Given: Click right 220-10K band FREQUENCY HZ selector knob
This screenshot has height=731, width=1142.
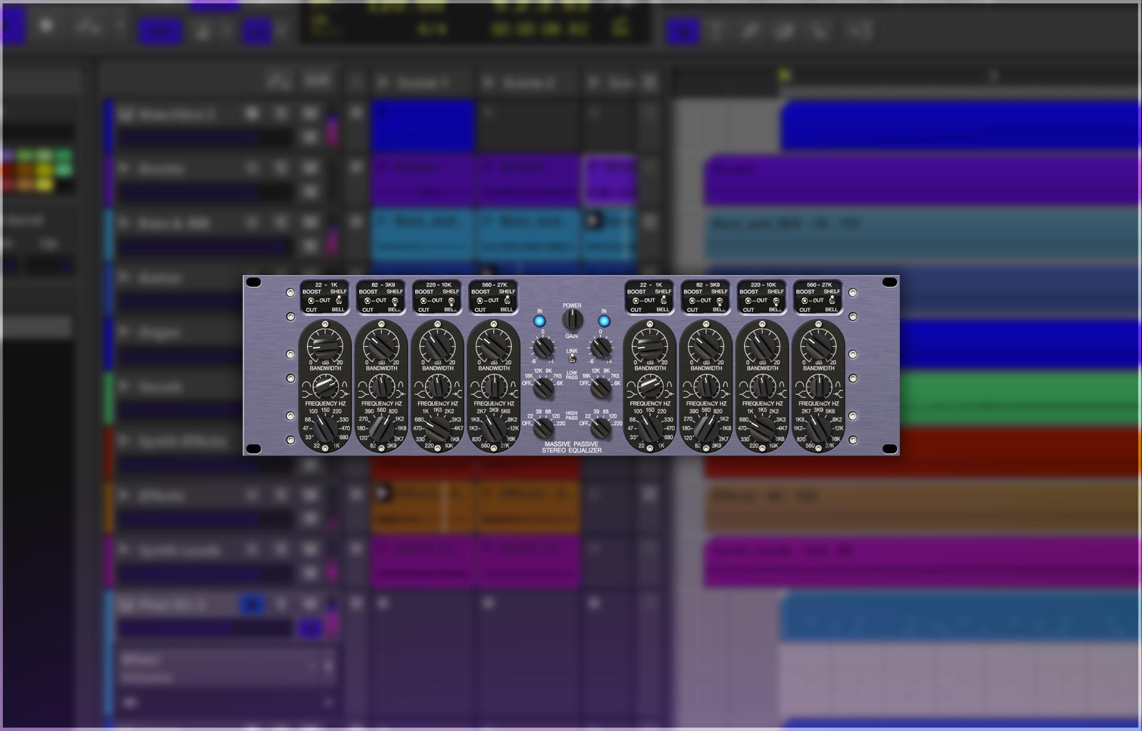Looking at the screenshot, I should pyautogui.click(x=762, y=428).
